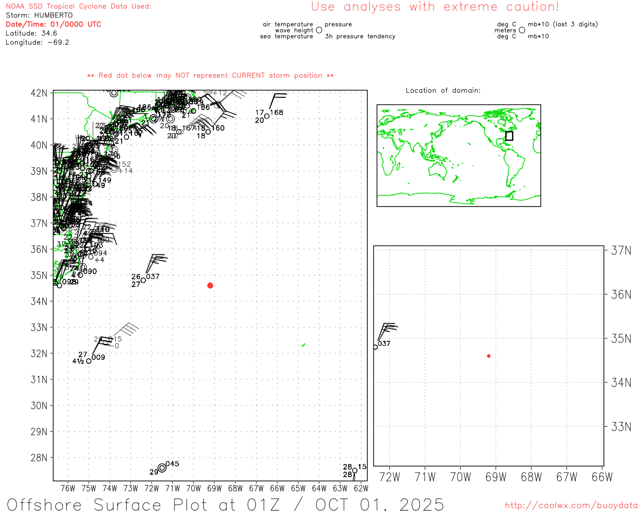Click the double-ring station marker labeled 045
The height and width of the screenshot is (511, 638).
[x=162, y=468]
